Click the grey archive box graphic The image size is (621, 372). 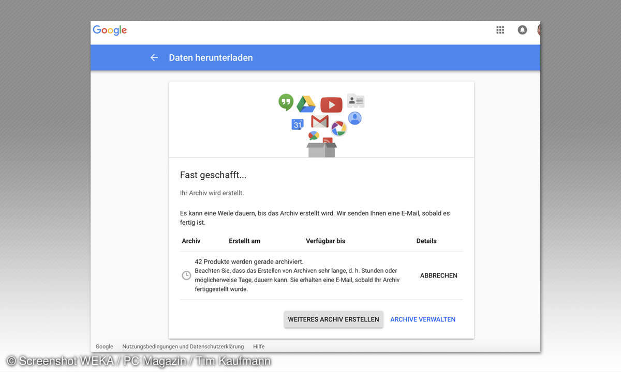[x=322, y=149]
